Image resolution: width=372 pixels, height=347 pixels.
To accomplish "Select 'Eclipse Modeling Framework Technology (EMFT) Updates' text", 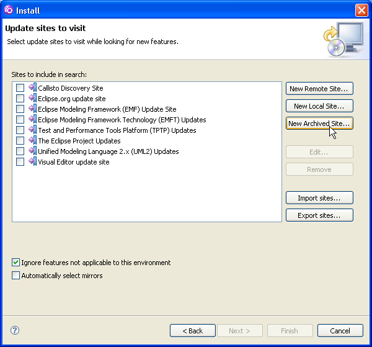I will click(x=122, y=120).
